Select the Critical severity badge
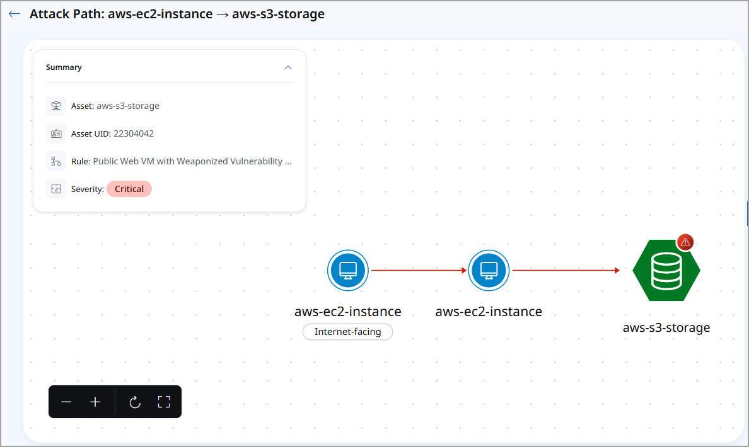749x447 pixels. (x=129, y=189)
